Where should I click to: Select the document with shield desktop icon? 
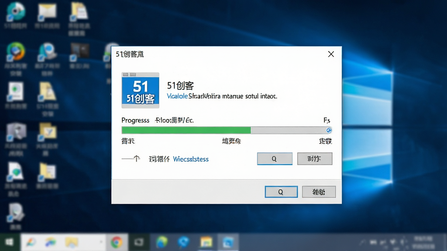[15, 172]
